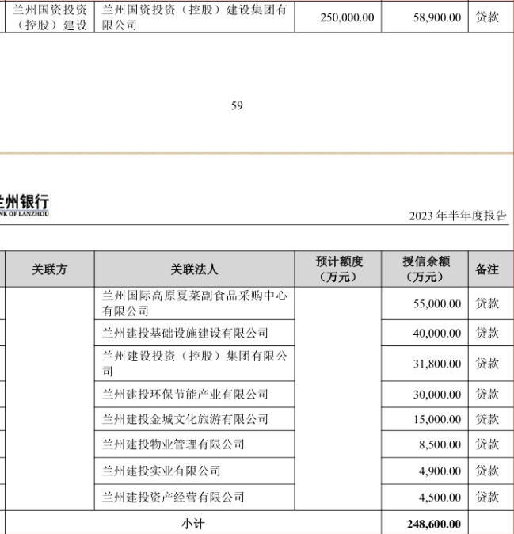514x534 pixels.
Task: Click the 248,600.00 subtotal value
Action: click(434, 524)
